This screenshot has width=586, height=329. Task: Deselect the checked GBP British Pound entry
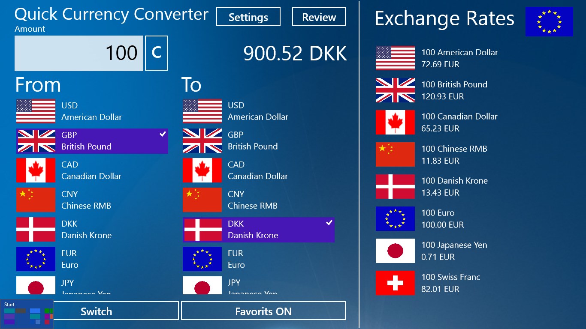[x=92, y=141]
